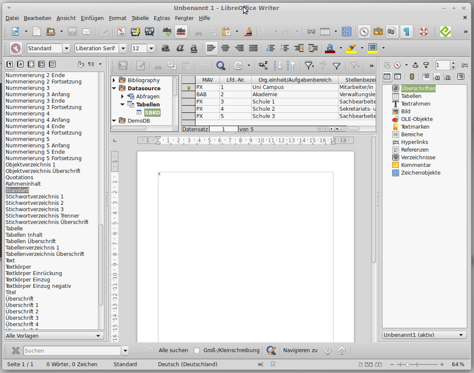Click the bold formatting icon

[166, 48]
